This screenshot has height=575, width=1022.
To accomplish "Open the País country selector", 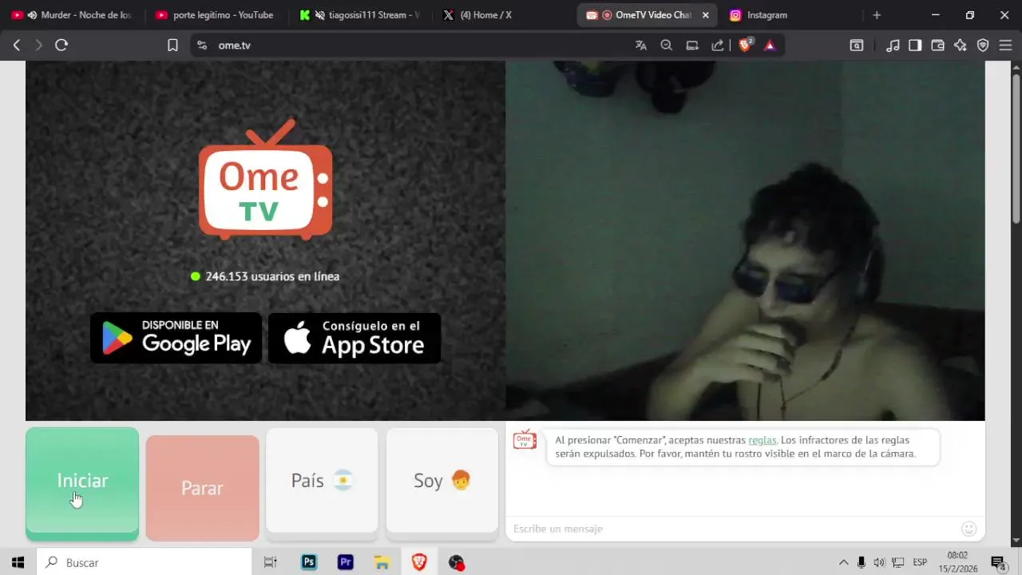I will pos(322,481).
